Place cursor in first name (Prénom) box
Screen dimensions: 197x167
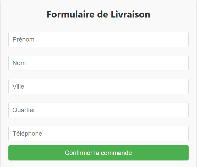(98, 39)
